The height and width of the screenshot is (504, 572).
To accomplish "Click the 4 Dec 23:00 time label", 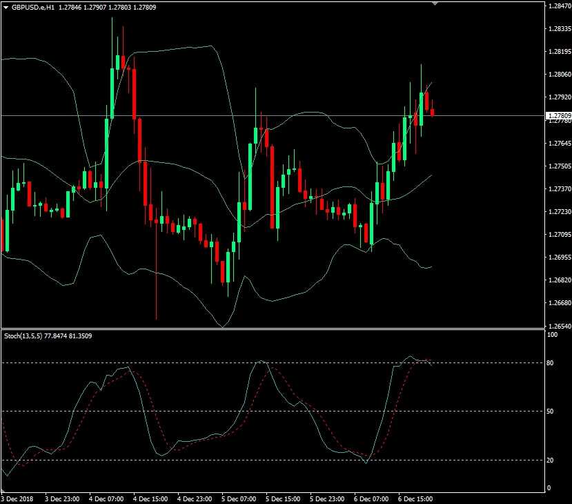I will [x=195, y=498].
